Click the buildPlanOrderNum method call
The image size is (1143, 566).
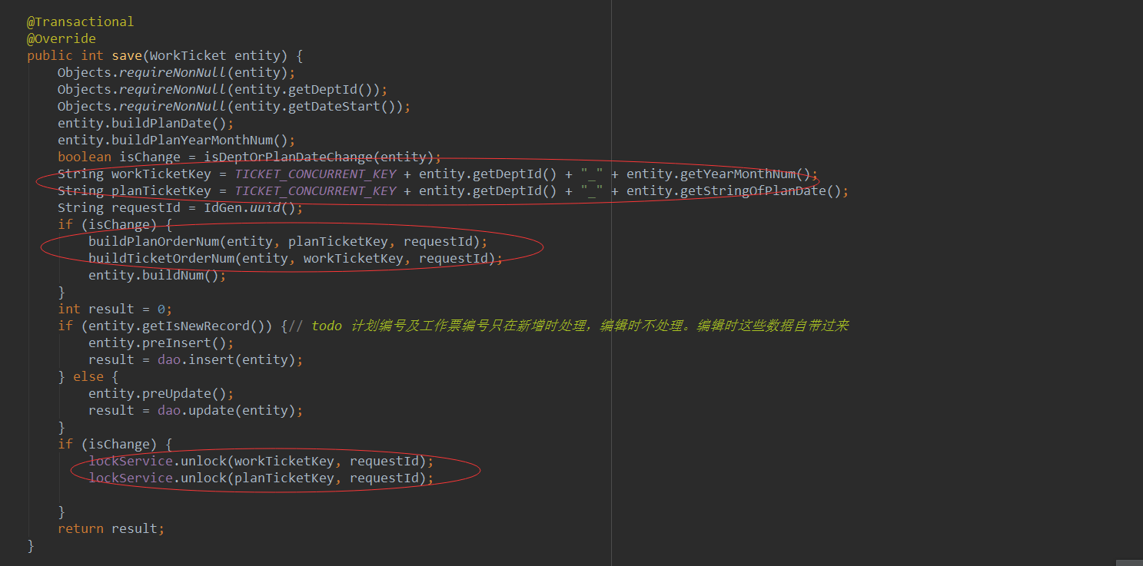click(x=154, y=241)
